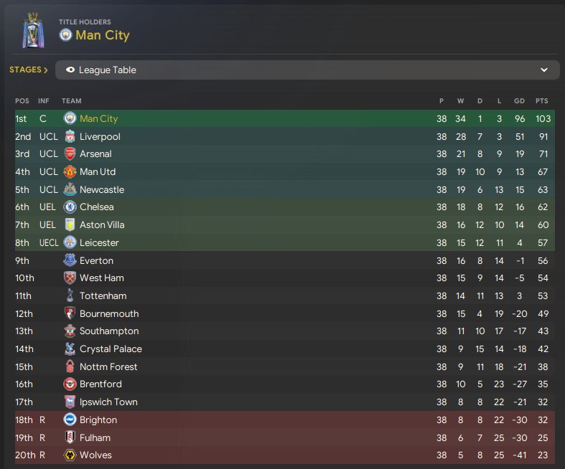
Task: Click the Arsenal club crest
Action: (70, 153)
